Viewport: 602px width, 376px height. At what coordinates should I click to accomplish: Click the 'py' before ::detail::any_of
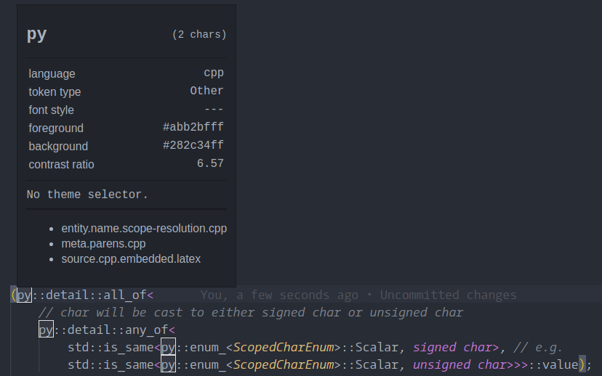tap(46, 330)
